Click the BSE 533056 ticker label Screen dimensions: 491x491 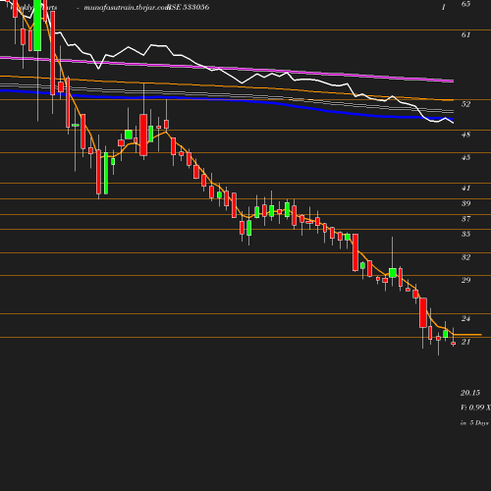[x=189, y=7]
